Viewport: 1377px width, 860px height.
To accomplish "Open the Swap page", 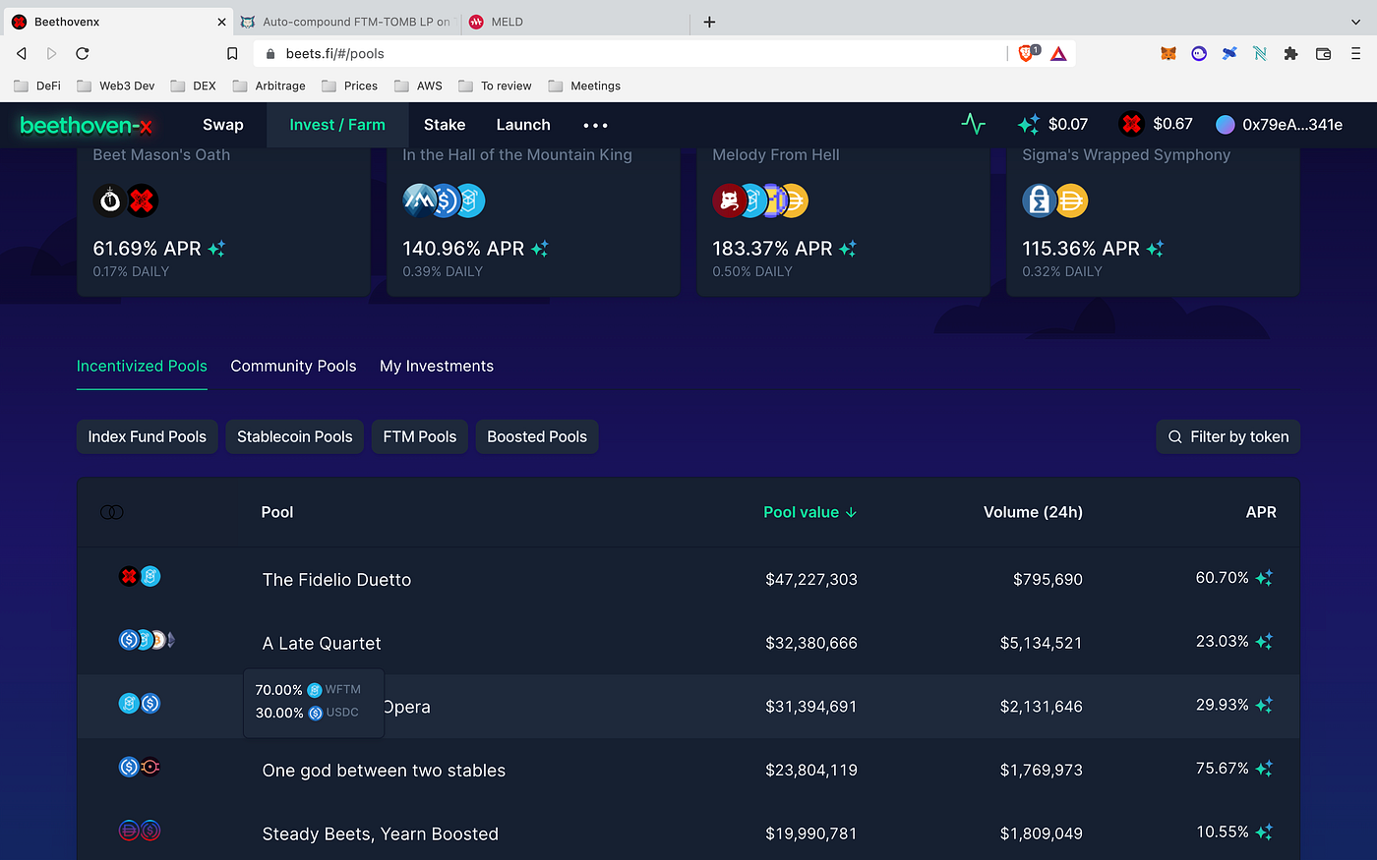I will [223, 125].
